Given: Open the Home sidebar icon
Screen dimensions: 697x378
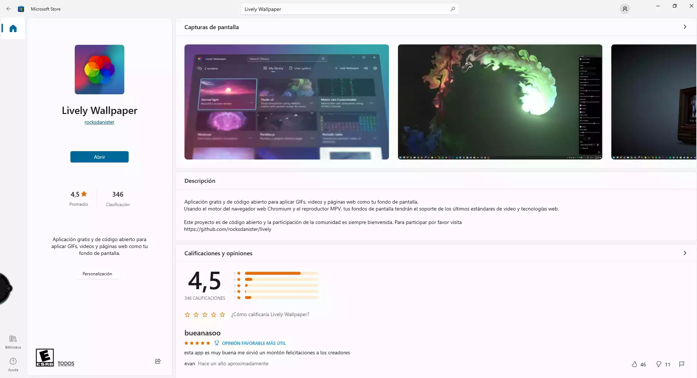Looking at the screenshot, I should coord(13,28).
